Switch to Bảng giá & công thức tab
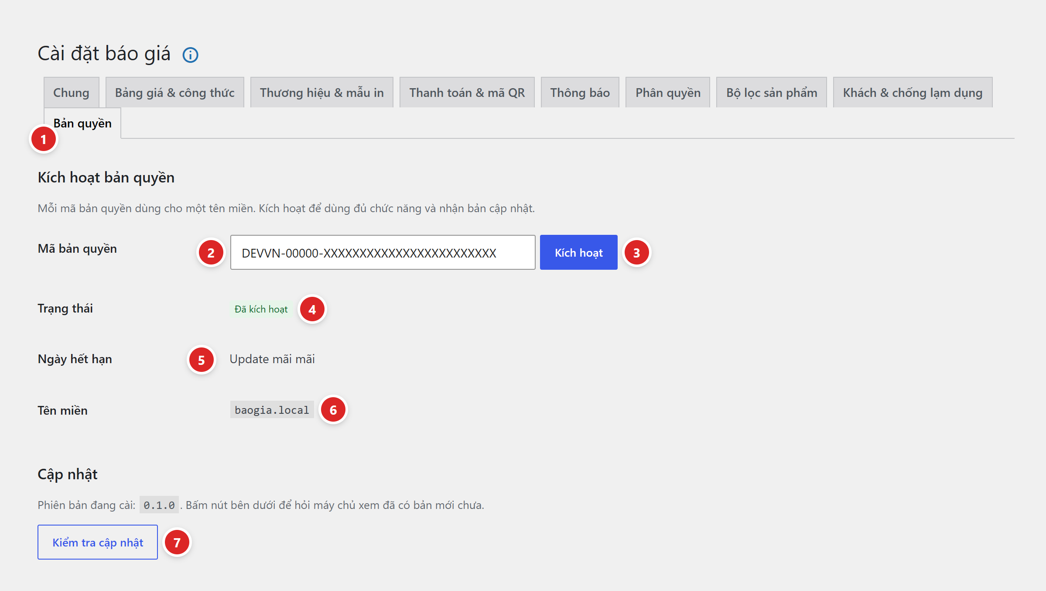Viewport: 1046px width, 591px height. (174, 93)
